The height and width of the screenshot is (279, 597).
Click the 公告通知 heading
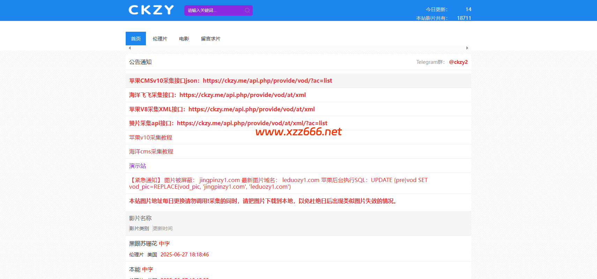[140, 62]
